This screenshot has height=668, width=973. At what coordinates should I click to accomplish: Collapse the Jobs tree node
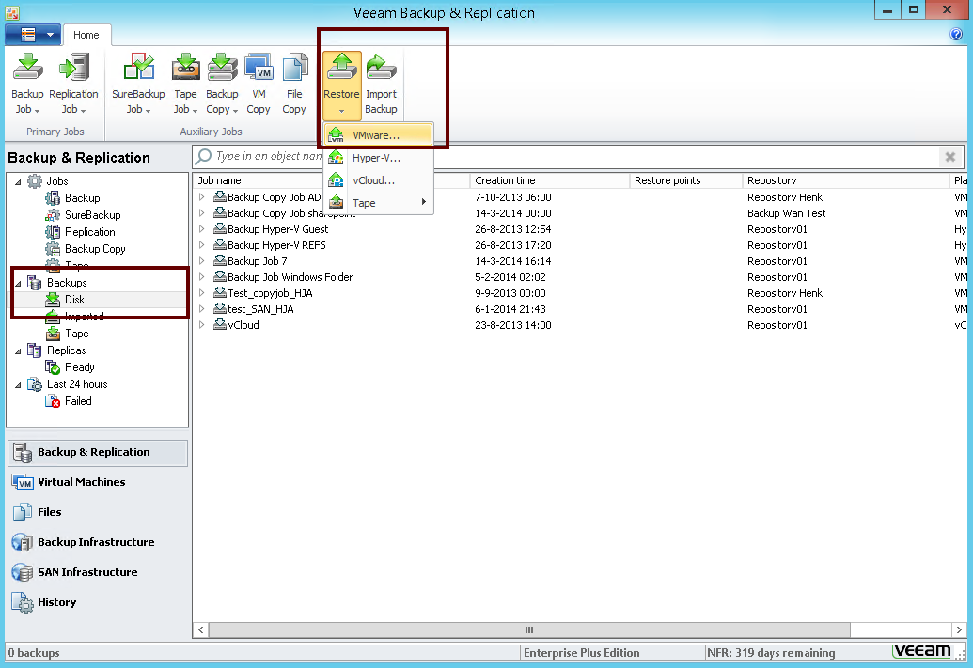tap(18, 181)
